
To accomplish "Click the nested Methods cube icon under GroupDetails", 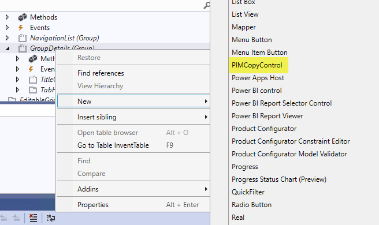I will point(33,59).
